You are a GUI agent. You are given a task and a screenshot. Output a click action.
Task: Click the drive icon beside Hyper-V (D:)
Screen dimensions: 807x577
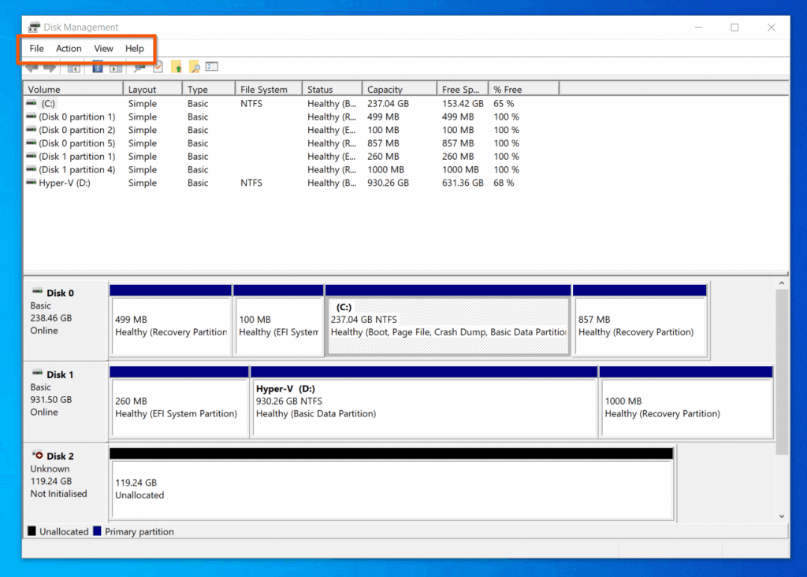pos(32,183)
